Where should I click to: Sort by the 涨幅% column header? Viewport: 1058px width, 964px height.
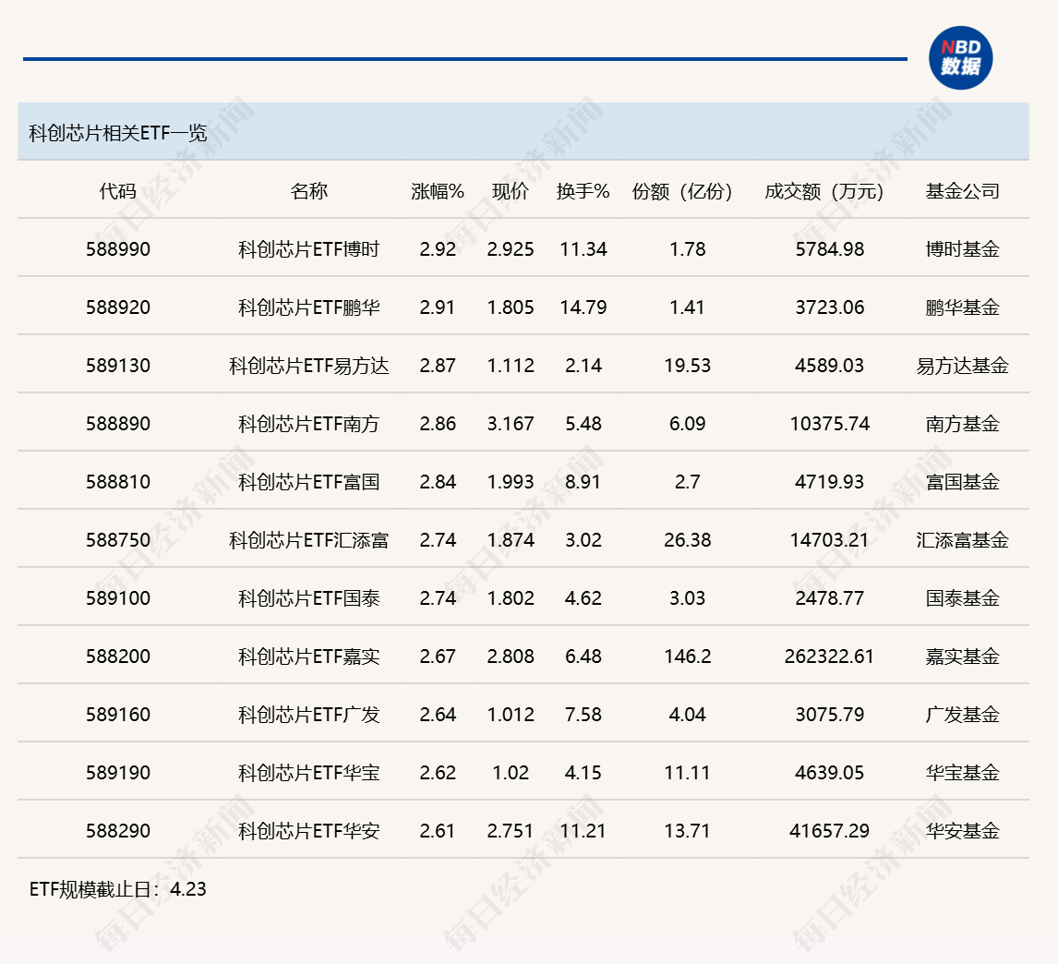click(x=434, y=192)
